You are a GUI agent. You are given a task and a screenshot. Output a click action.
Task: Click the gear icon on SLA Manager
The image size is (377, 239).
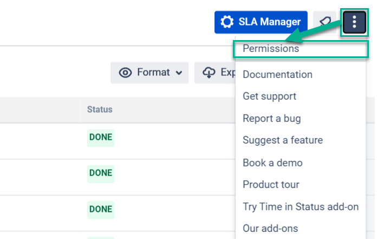click(228, 22)
